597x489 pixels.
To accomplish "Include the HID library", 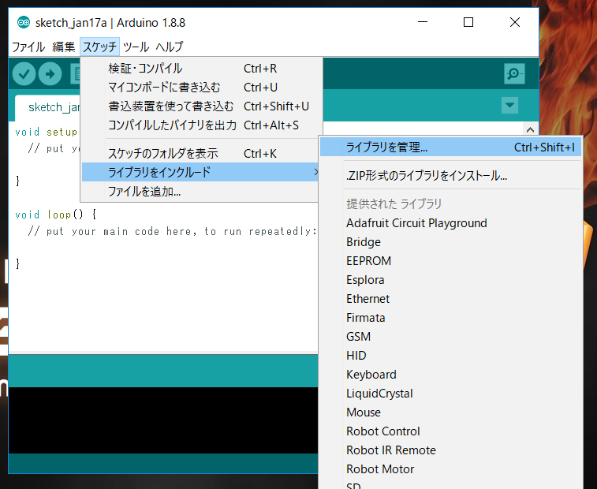I will 450,356.
